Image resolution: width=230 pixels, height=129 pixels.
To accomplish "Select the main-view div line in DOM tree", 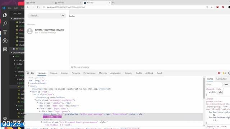I will point(59,106).
